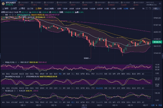Switch to DOT/USDT tab
The image size is (163, 108).
tap(139, 4)
